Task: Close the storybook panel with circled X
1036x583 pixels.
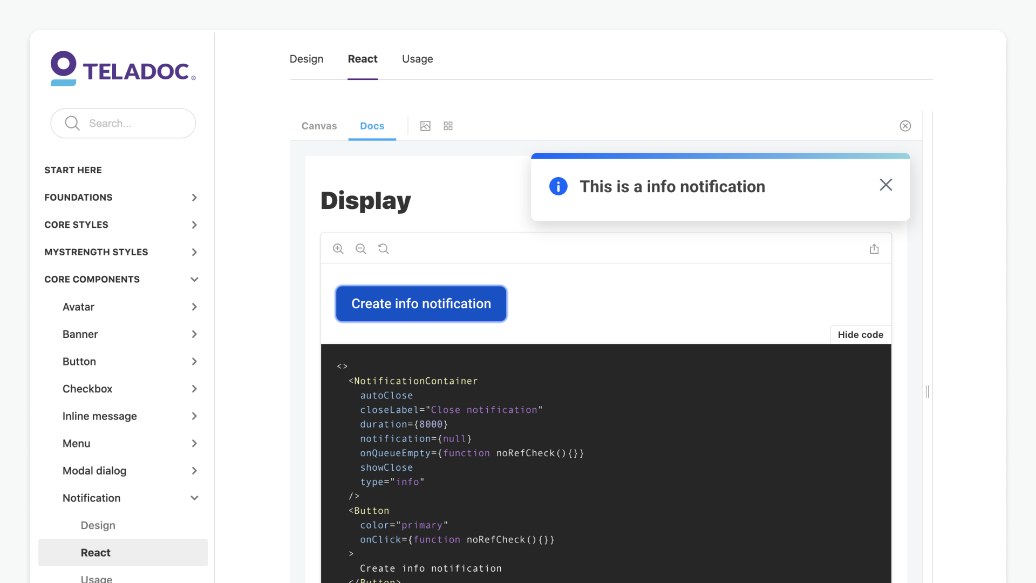Action: click(905, 126)
